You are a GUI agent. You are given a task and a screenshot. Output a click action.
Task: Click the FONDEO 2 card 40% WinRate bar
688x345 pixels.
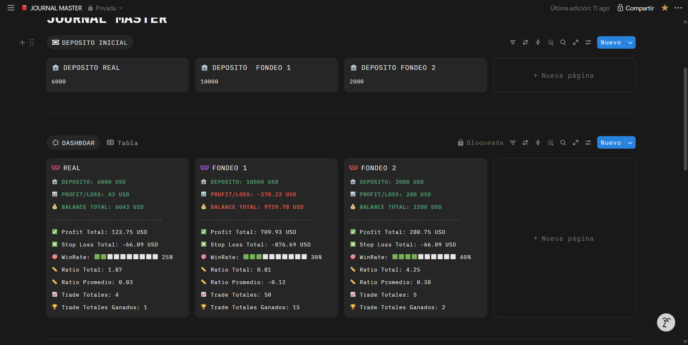[x=424, y=257]
